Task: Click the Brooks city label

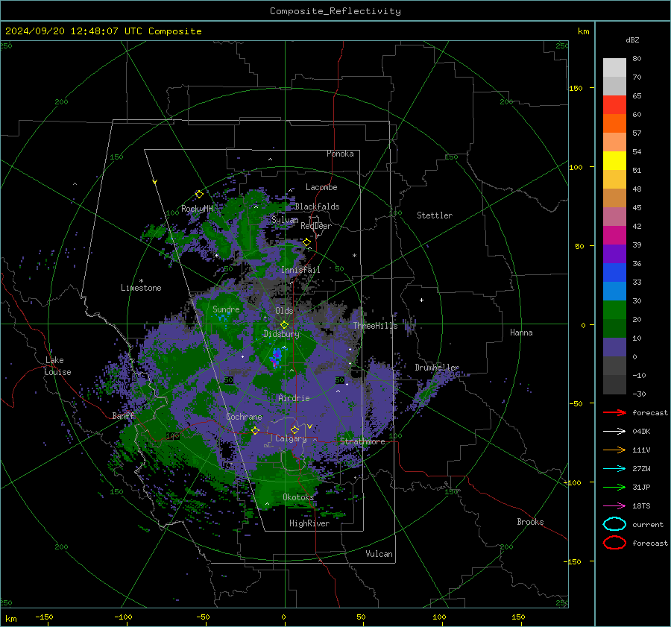Action: [530, 522]
